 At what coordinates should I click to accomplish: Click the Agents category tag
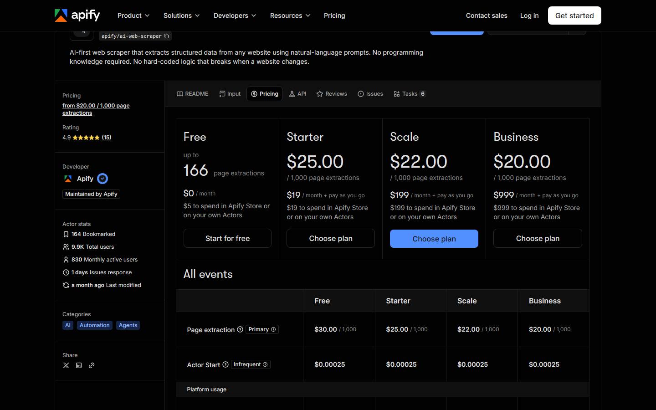pos(128,325)
